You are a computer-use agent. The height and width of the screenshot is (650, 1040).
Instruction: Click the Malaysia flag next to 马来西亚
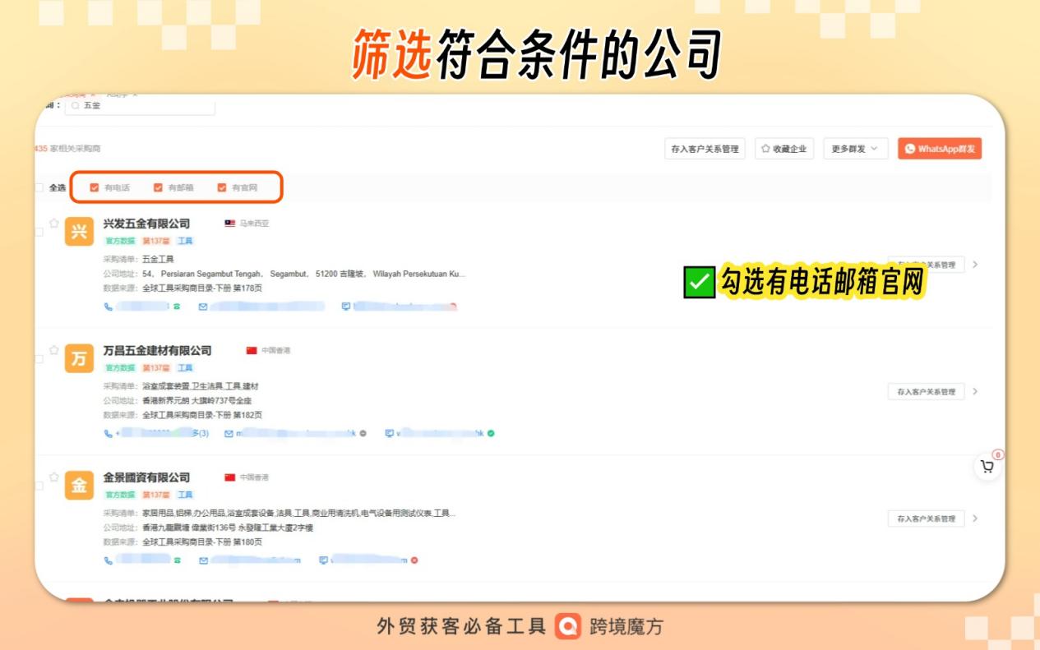tap(230, 224)
